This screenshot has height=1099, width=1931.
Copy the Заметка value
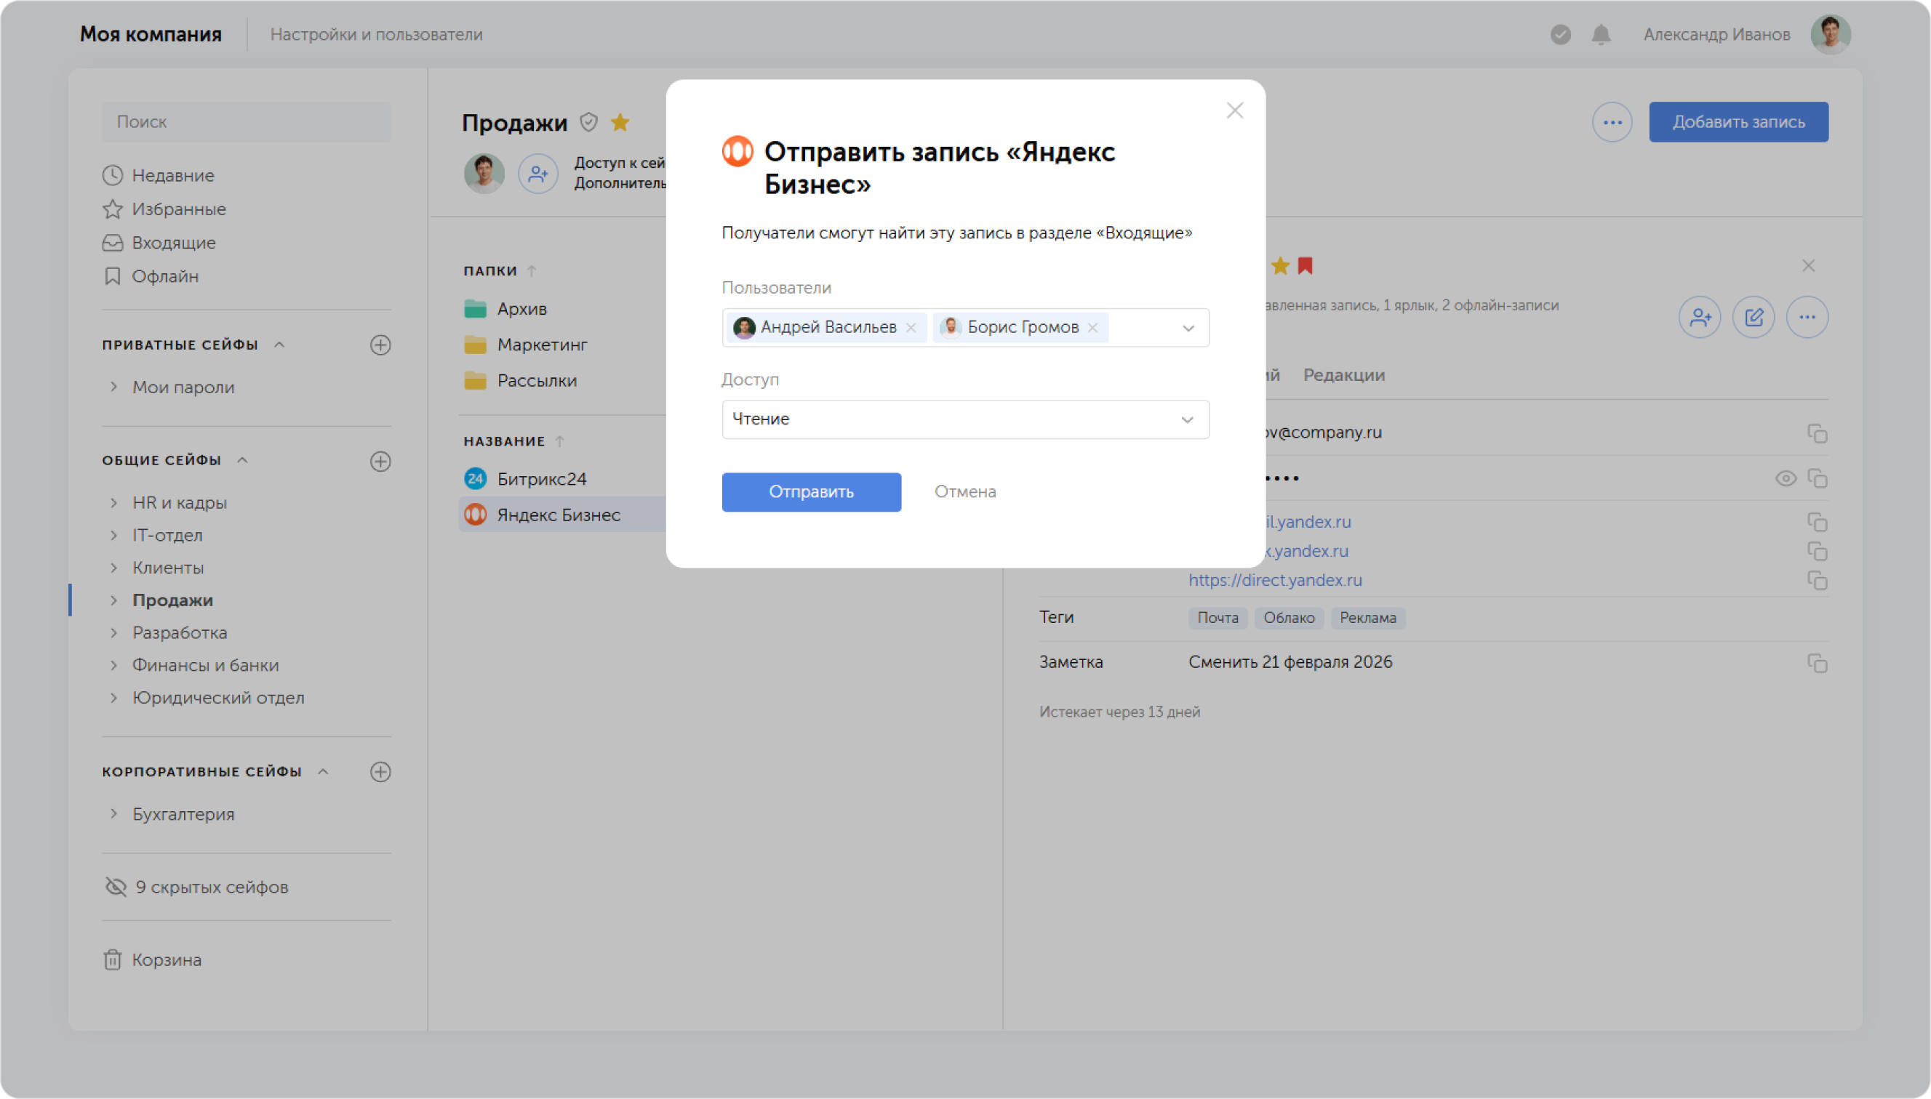[x=1816, y=663]
